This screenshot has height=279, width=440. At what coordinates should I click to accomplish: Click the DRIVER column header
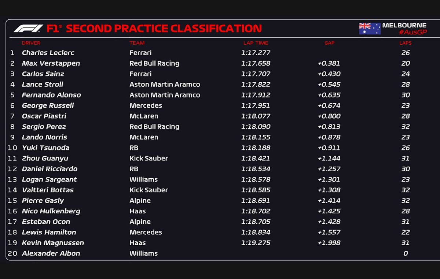(x=31, y=43)
